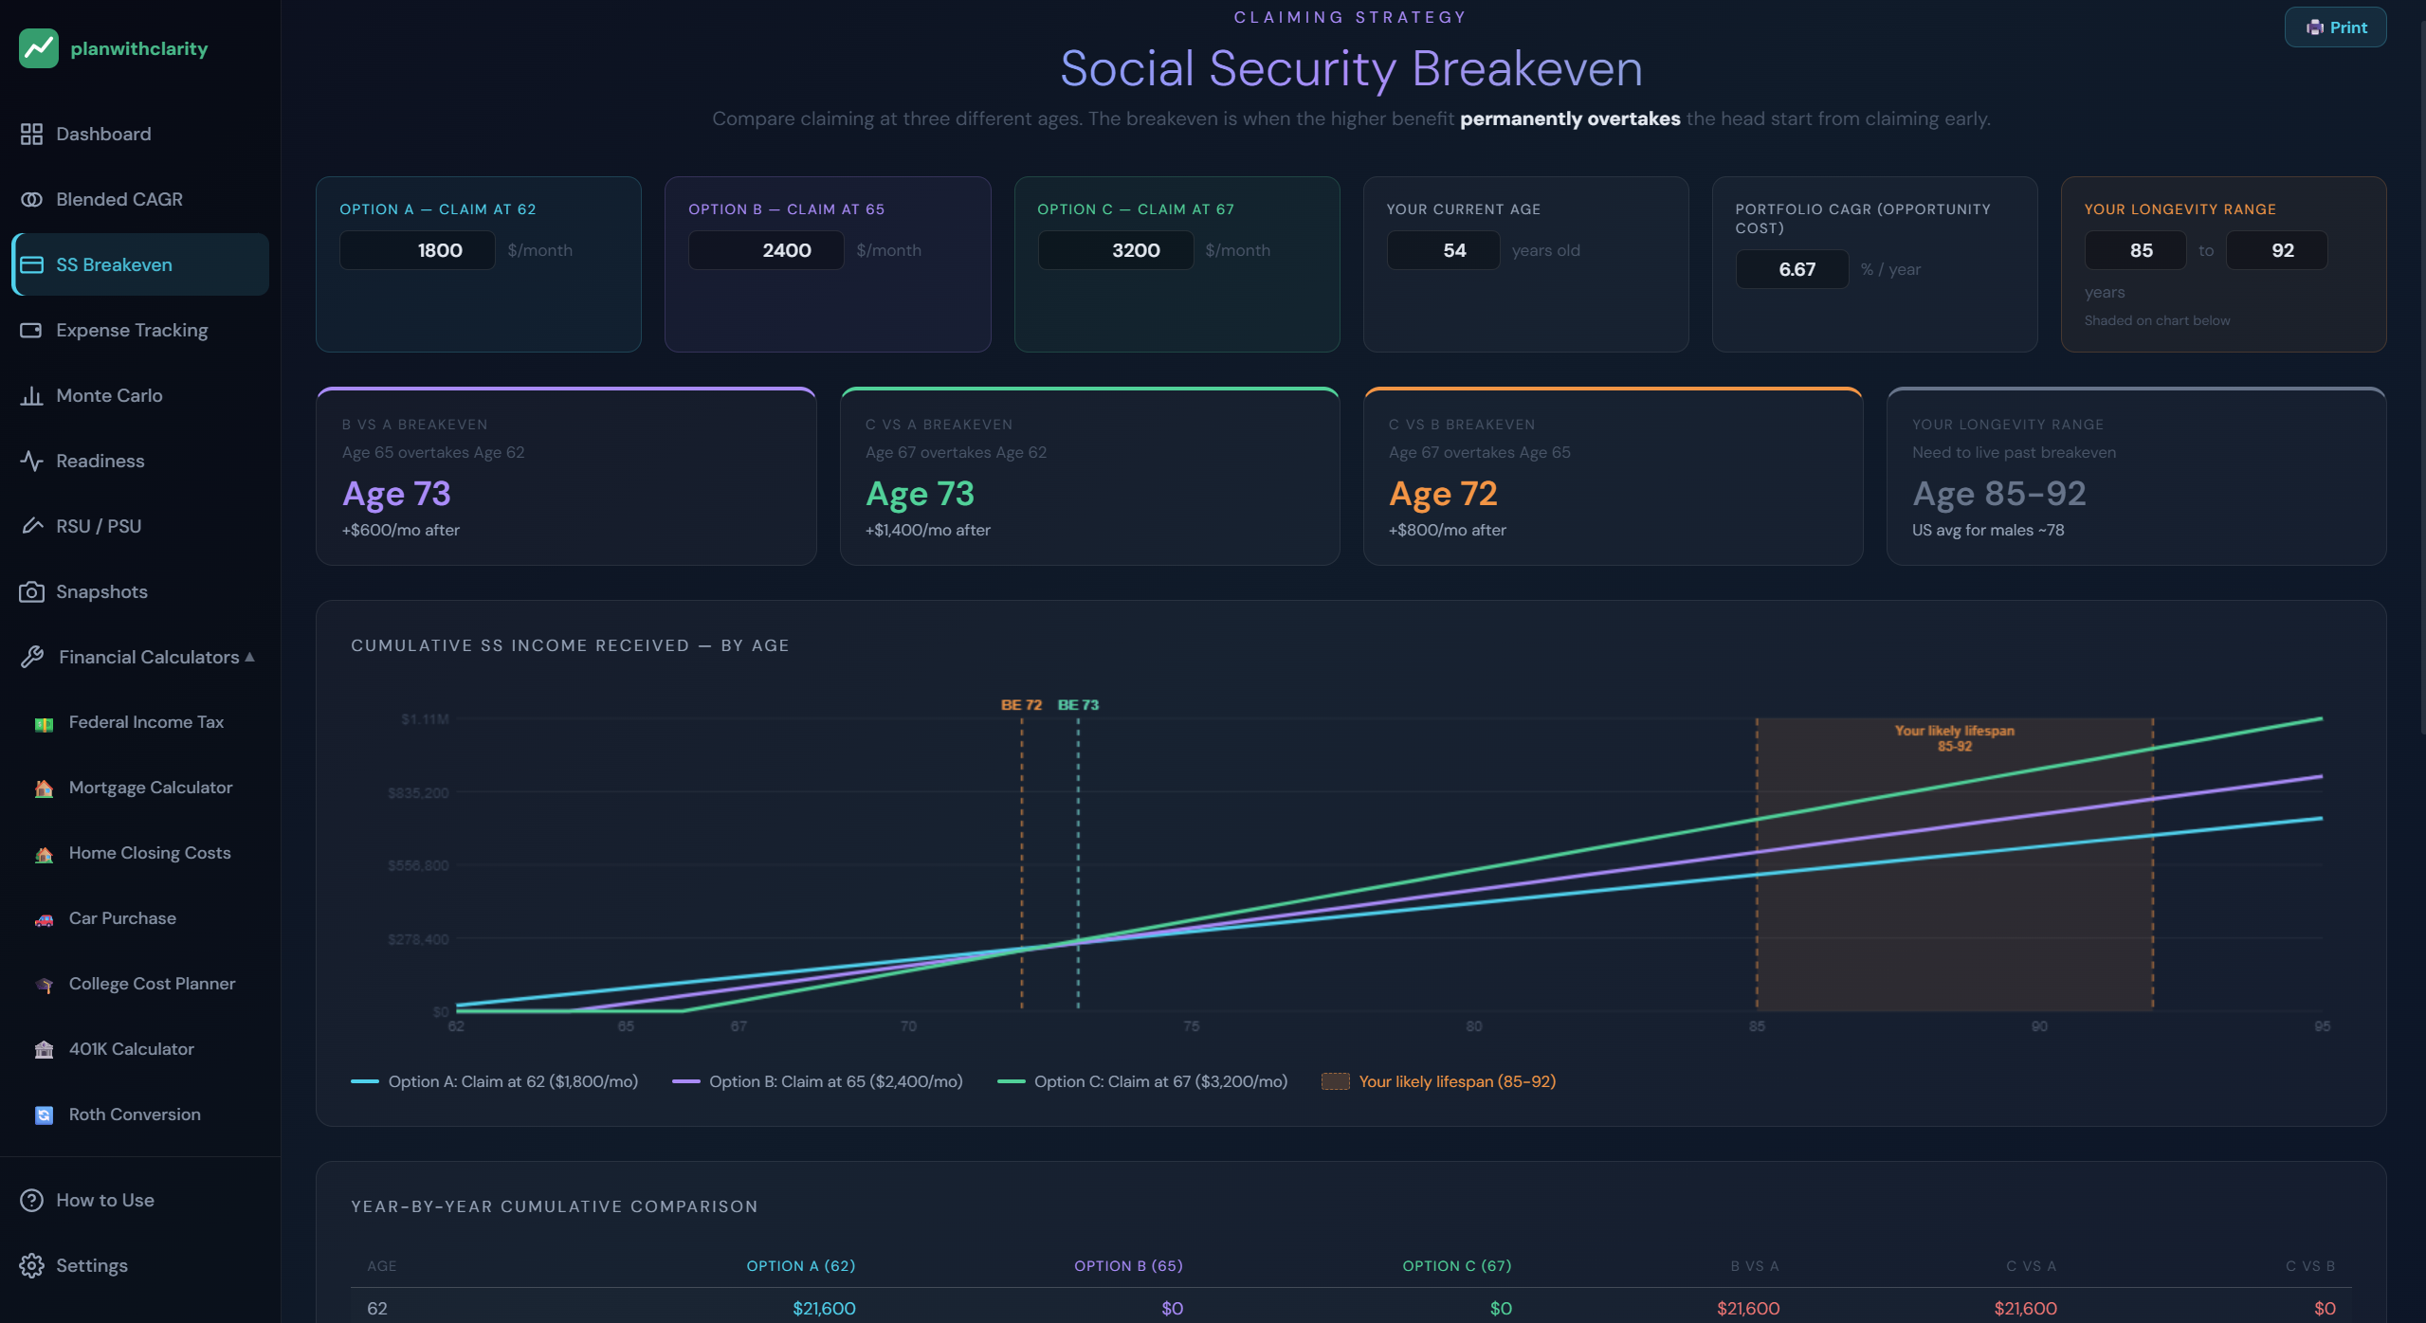Click the Dashboard grid icon

31,135
